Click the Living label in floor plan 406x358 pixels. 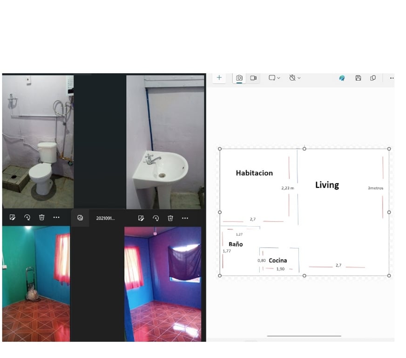point(327,185)
